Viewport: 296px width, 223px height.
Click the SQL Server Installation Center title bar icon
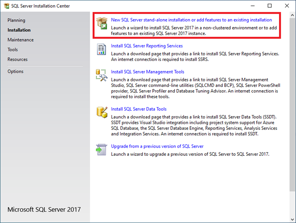[x=7, y=6]
